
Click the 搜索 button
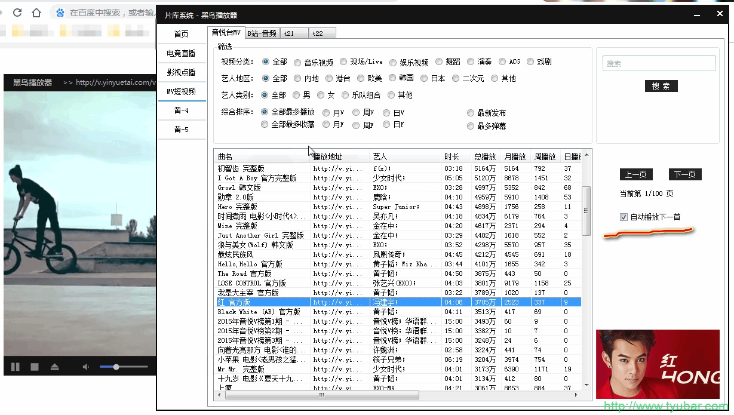(661, 86)
